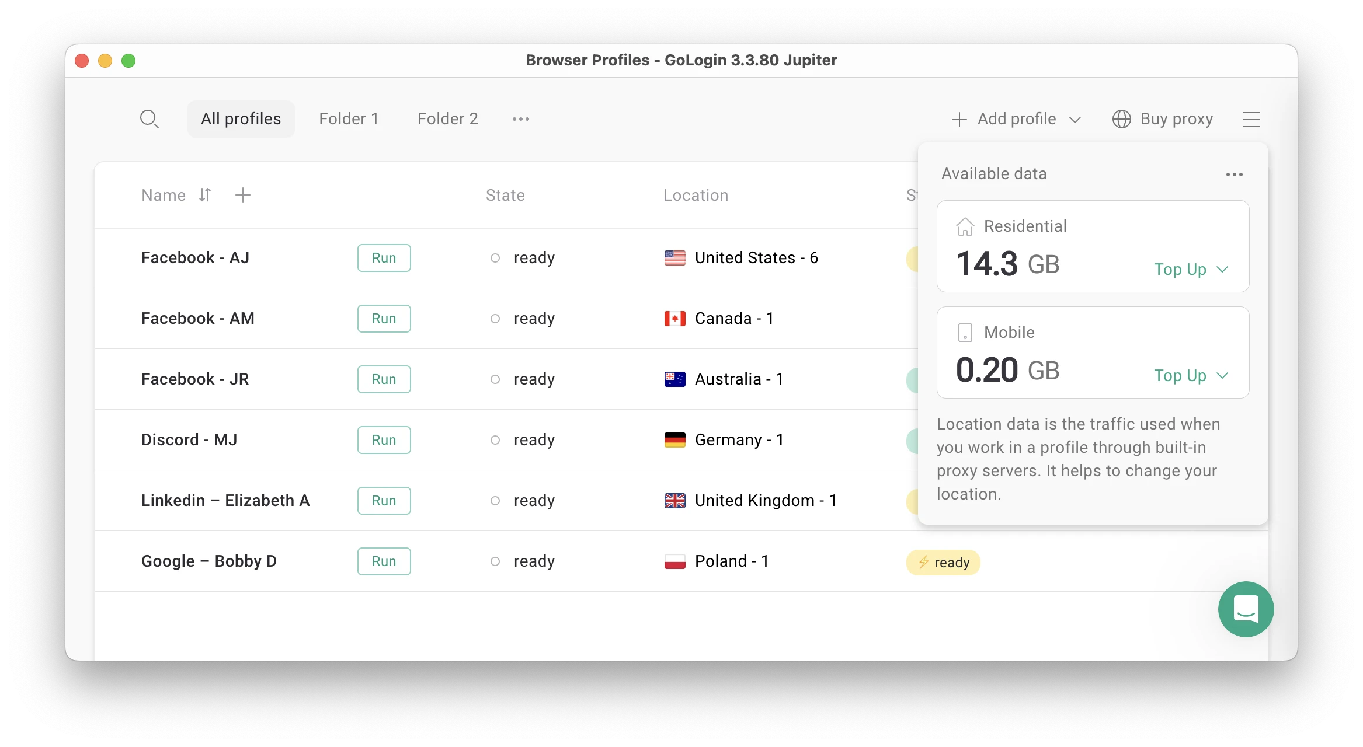Select the Facebook - AM profile name
Viewport: 1363px width, 747px height.
197,319
